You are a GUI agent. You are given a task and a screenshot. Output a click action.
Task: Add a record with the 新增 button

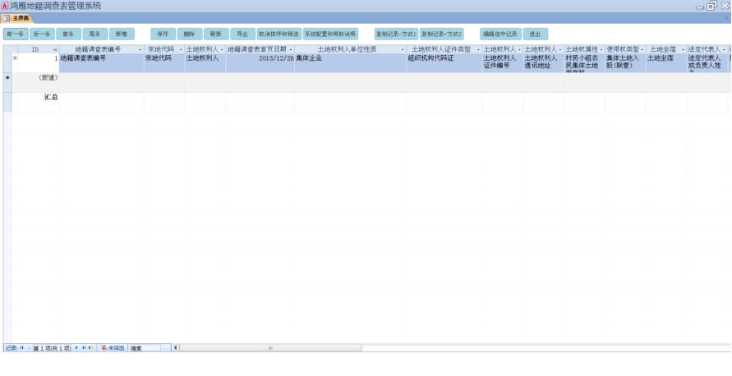[x=122, y=34]
